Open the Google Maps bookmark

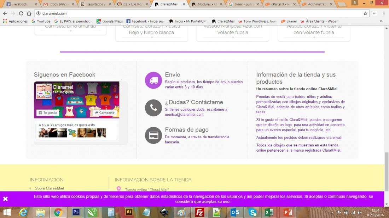(x=109, y=21)
